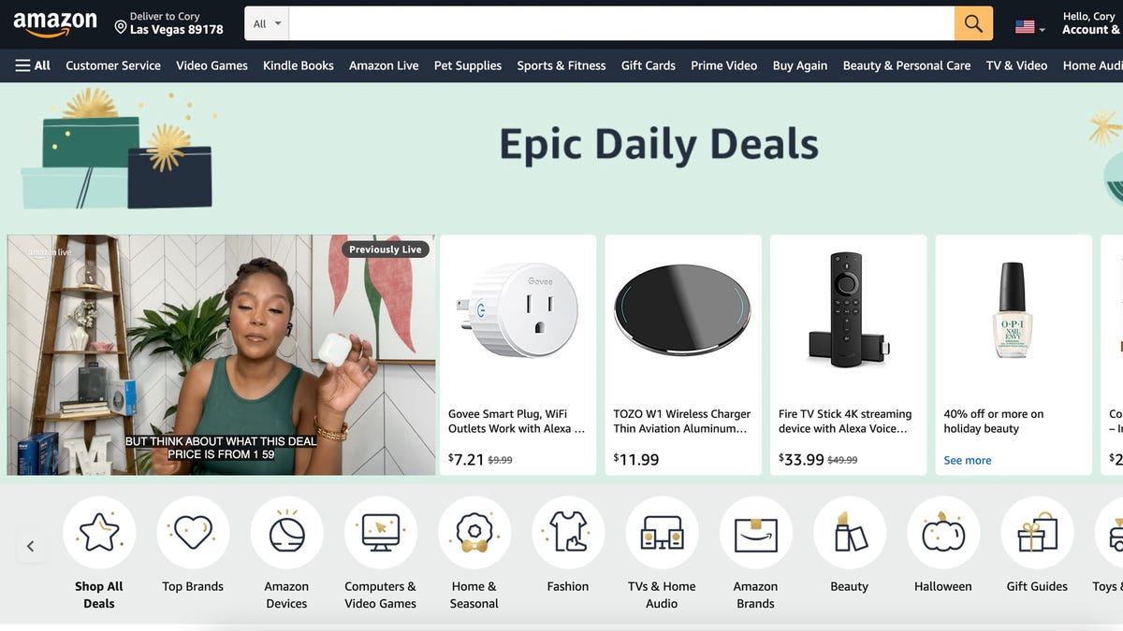Open the Video Games nav item
The image size is (1123, 631).
click(211, 65)
